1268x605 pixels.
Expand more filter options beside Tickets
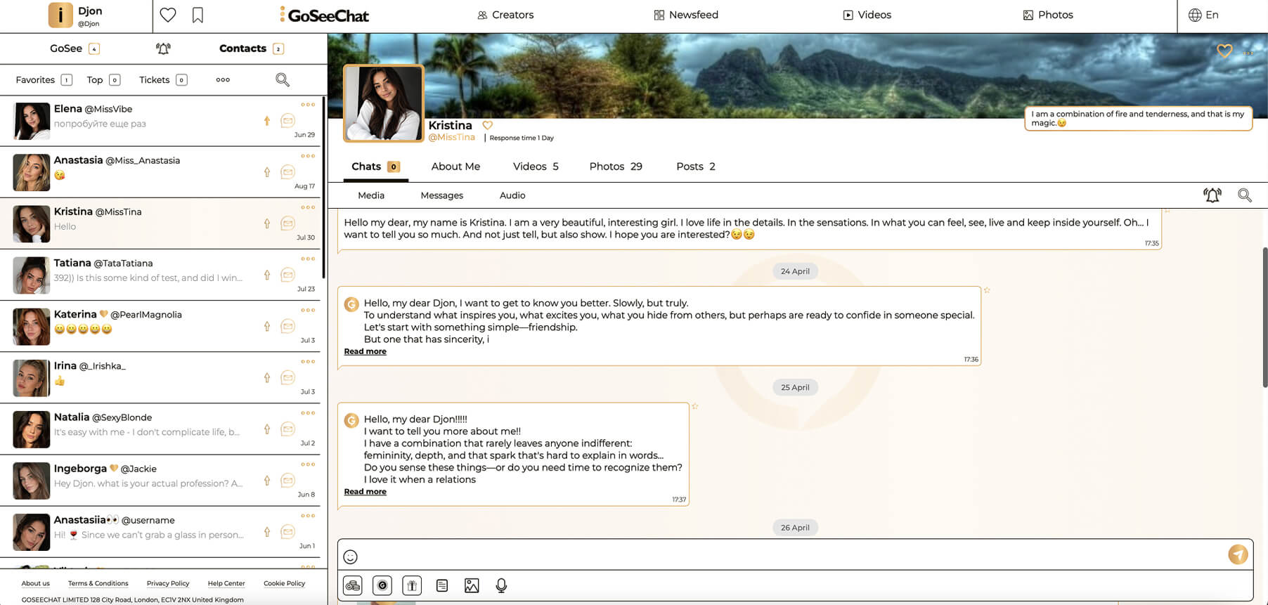[223, 79]
